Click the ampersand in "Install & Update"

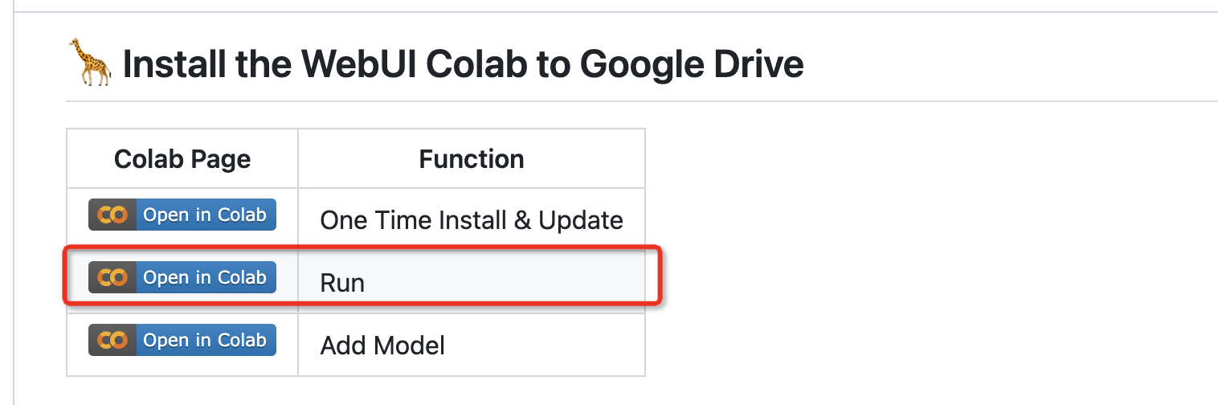pyautogui.click(x=522, y=220)
